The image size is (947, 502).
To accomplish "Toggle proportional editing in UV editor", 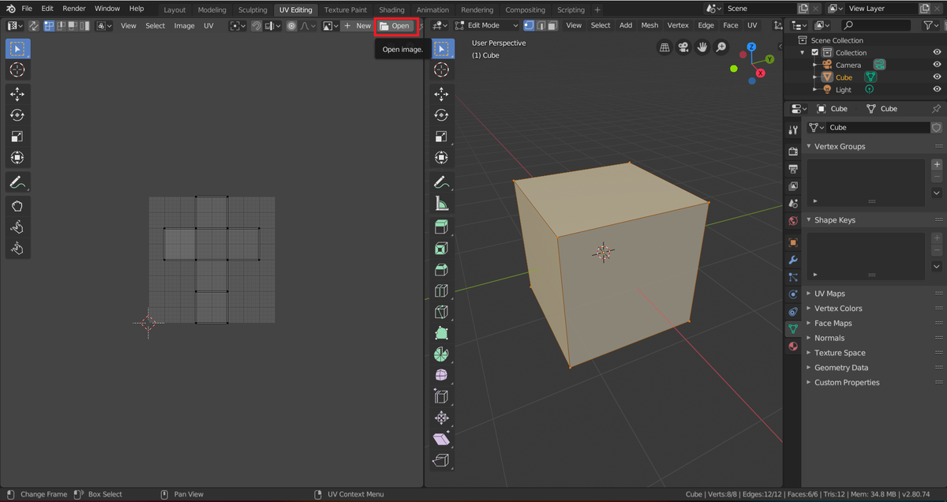I will pyautogui.click(x=292, y=25).
